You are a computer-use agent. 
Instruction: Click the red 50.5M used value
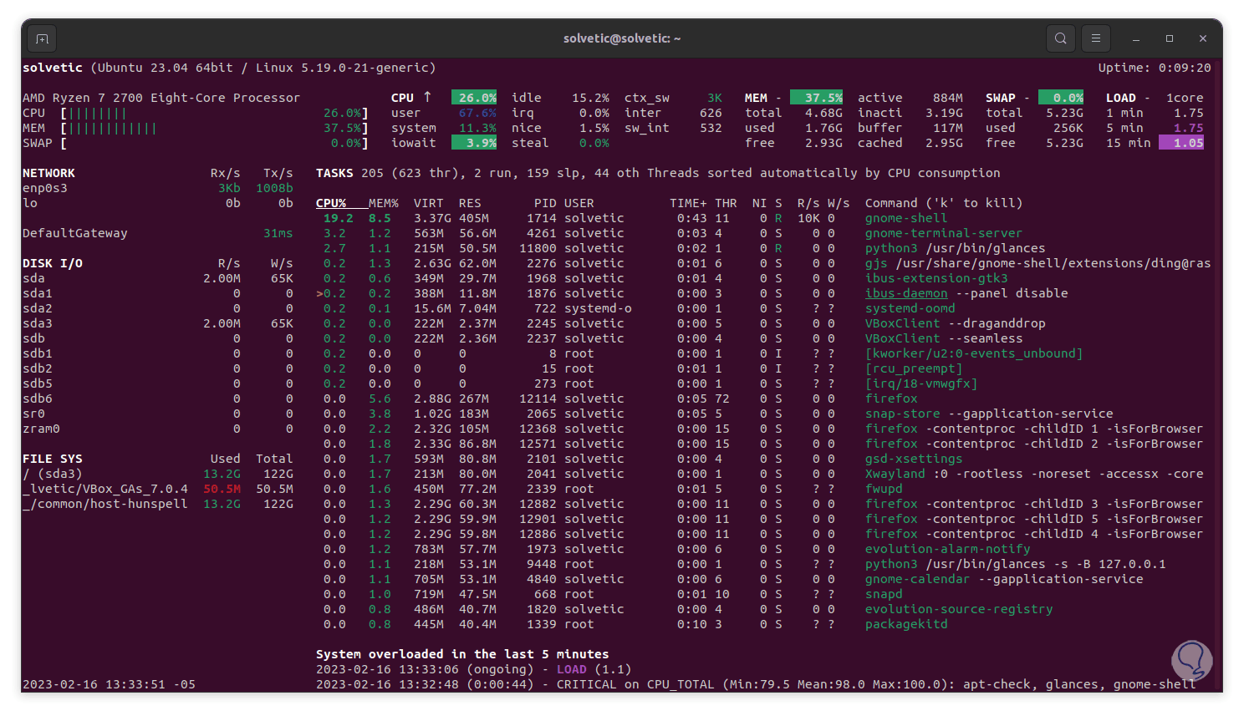pyautogui.click(x=222, y=489)
